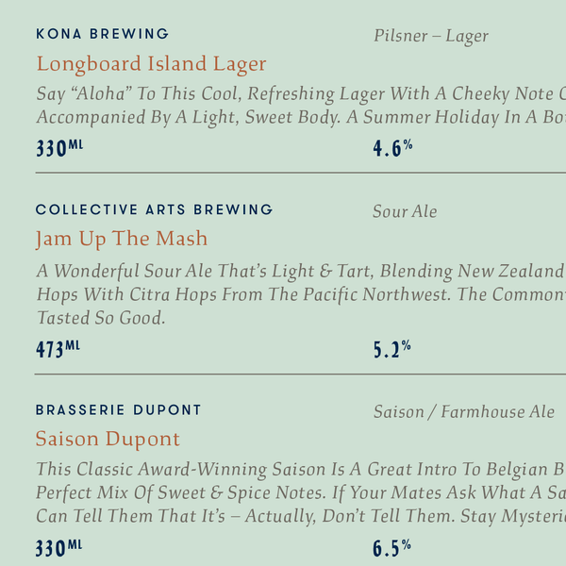Select the Sour Ale style label
566x566 pixels.
[x=405, y=211]
